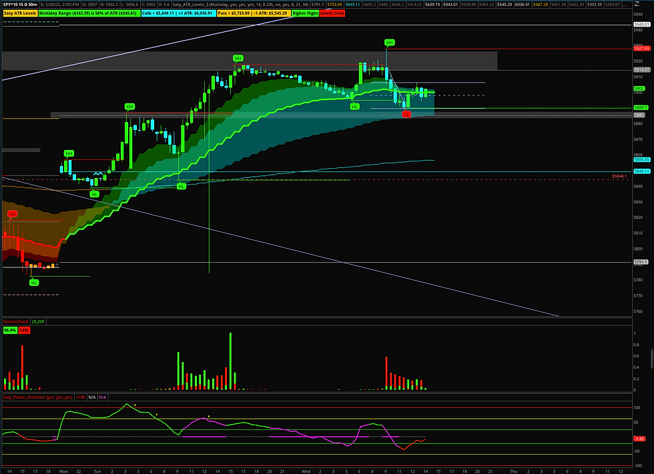Click the green Higher Highs label

click(x=306, y=13)
